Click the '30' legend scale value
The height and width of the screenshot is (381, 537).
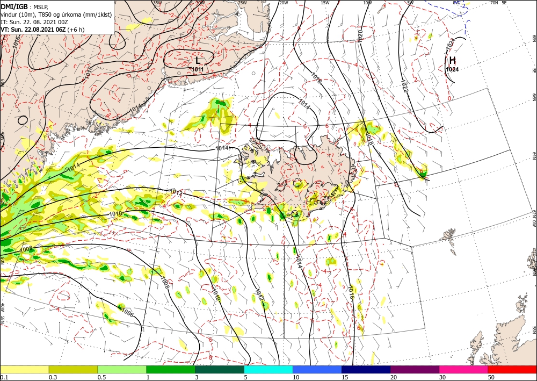point(443,377)
